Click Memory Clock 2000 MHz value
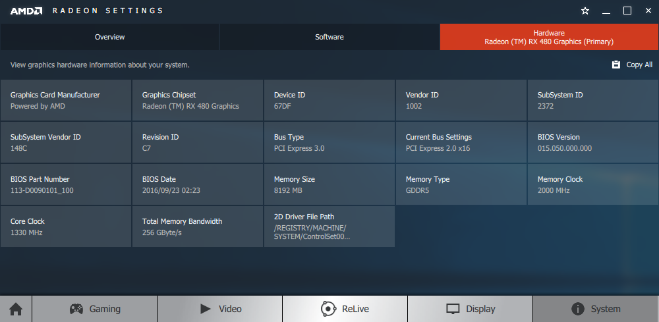 [x=554, y=190]
